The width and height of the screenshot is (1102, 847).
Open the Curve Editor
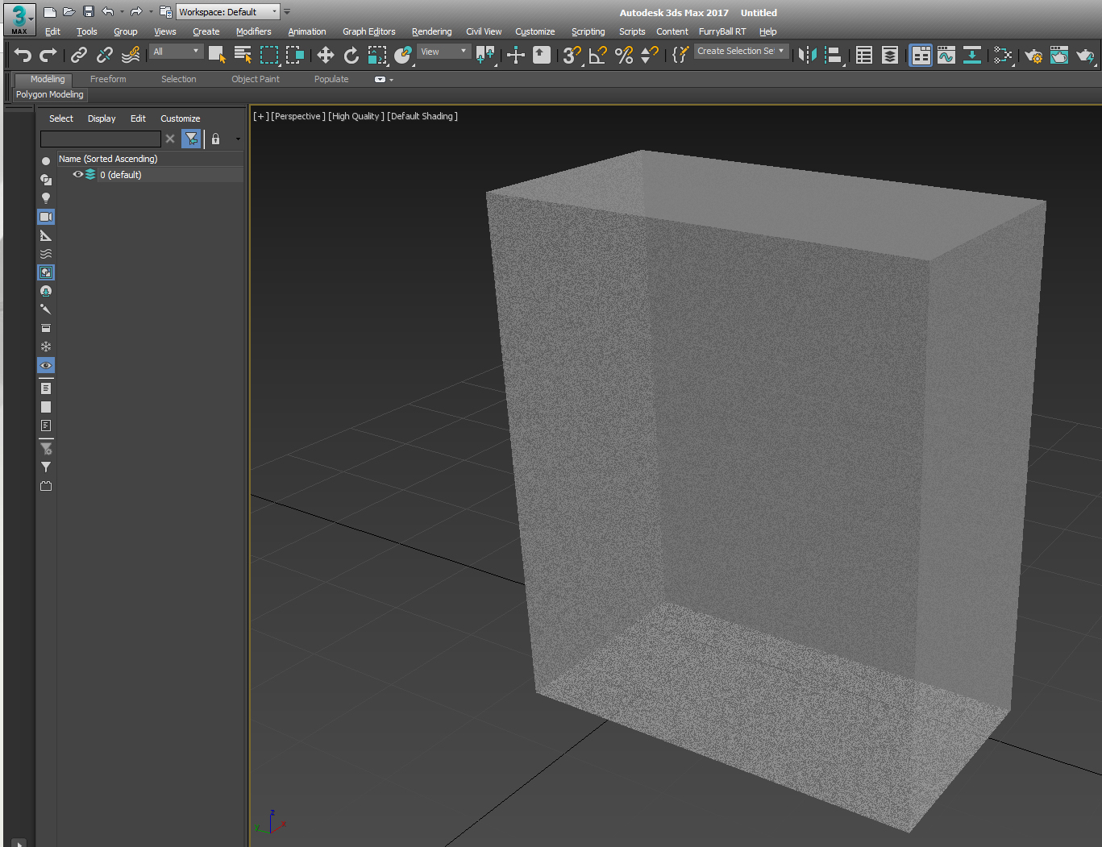coord(946,55)
